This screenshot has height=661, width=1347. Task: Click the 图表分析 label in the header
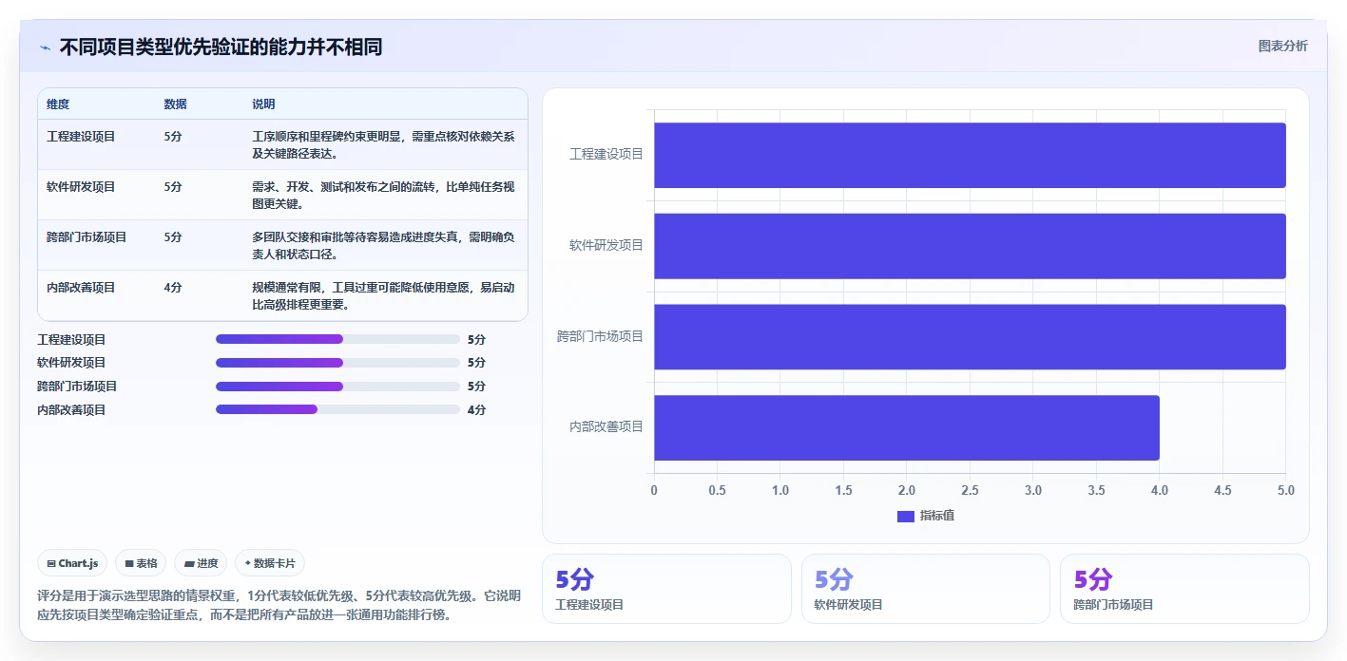tap(1283, 46)
